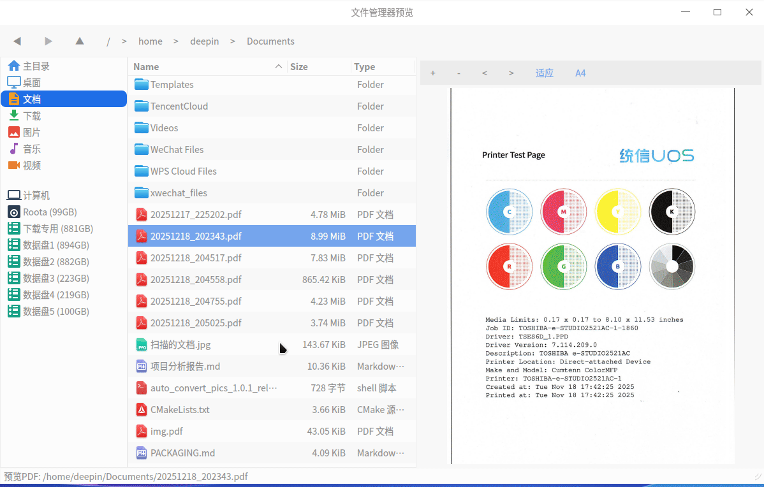The height and width of the screenshot is (487, 764).
Task: Click the JPEG icon of 扫描的文档.jpg
Action: (x=142, y=344)
